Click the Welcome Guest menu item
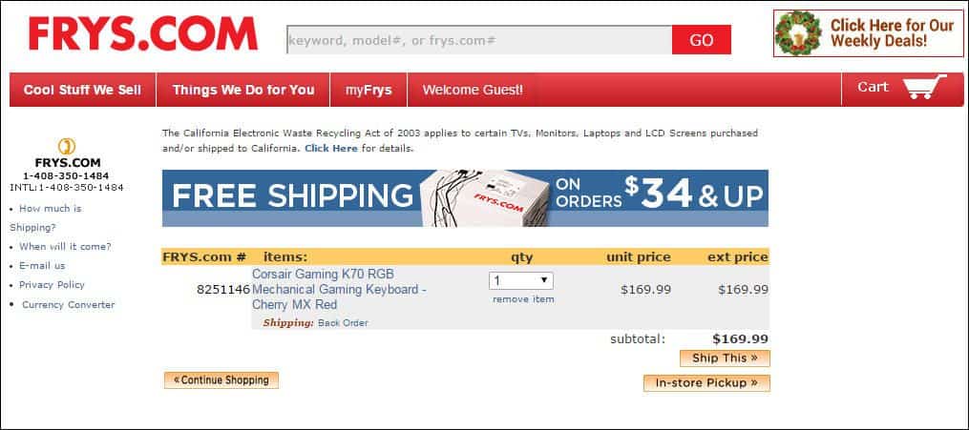Screen dimensions: 969x430 [473, 90]
